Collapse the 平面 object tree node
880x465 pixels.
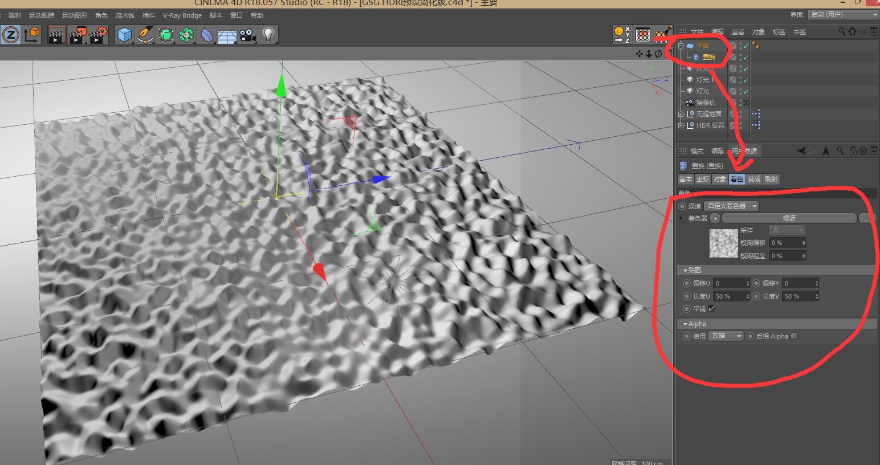(x=681, y=46)
